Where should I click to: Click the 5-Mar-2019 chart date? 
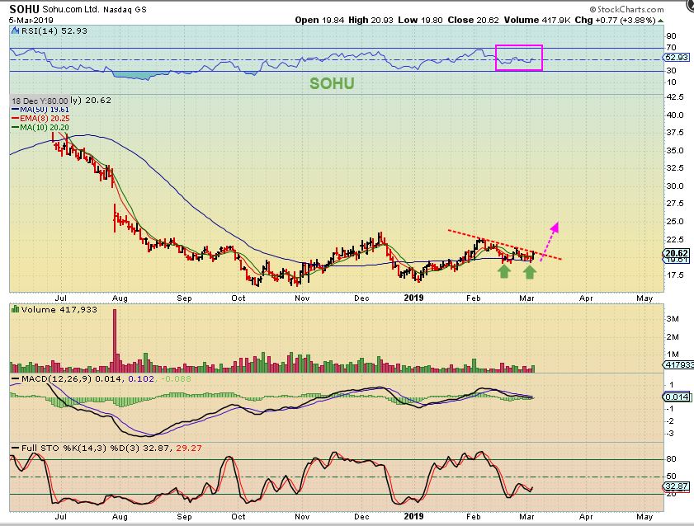[31, 21]
